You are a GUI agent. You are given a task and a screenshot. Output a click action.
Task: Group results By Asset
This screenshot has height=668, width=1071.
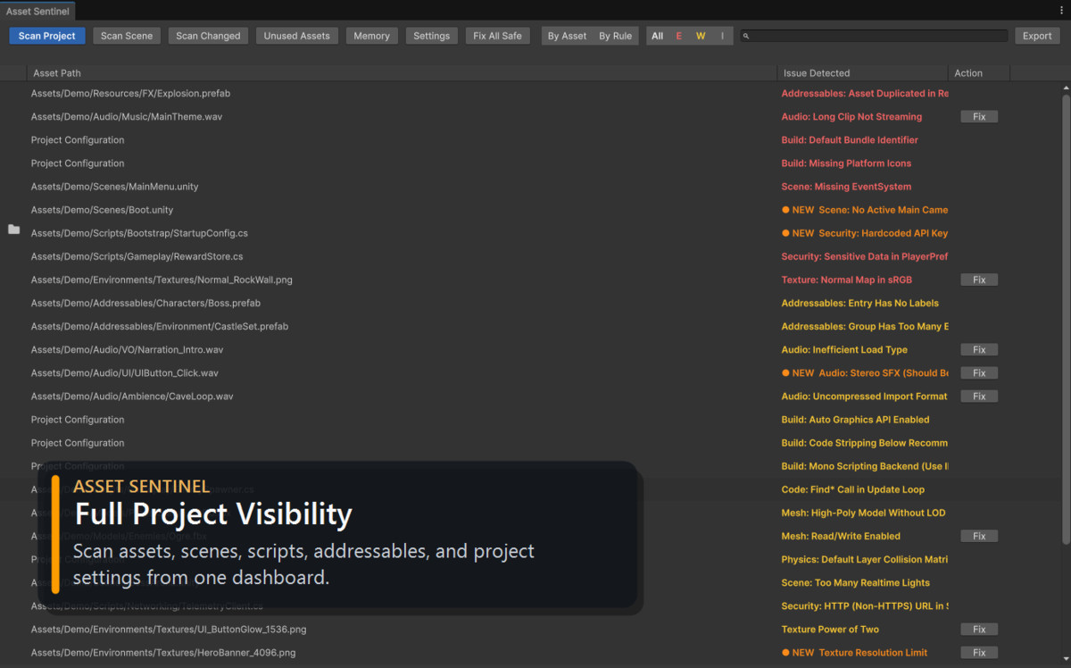coord(567,36)
